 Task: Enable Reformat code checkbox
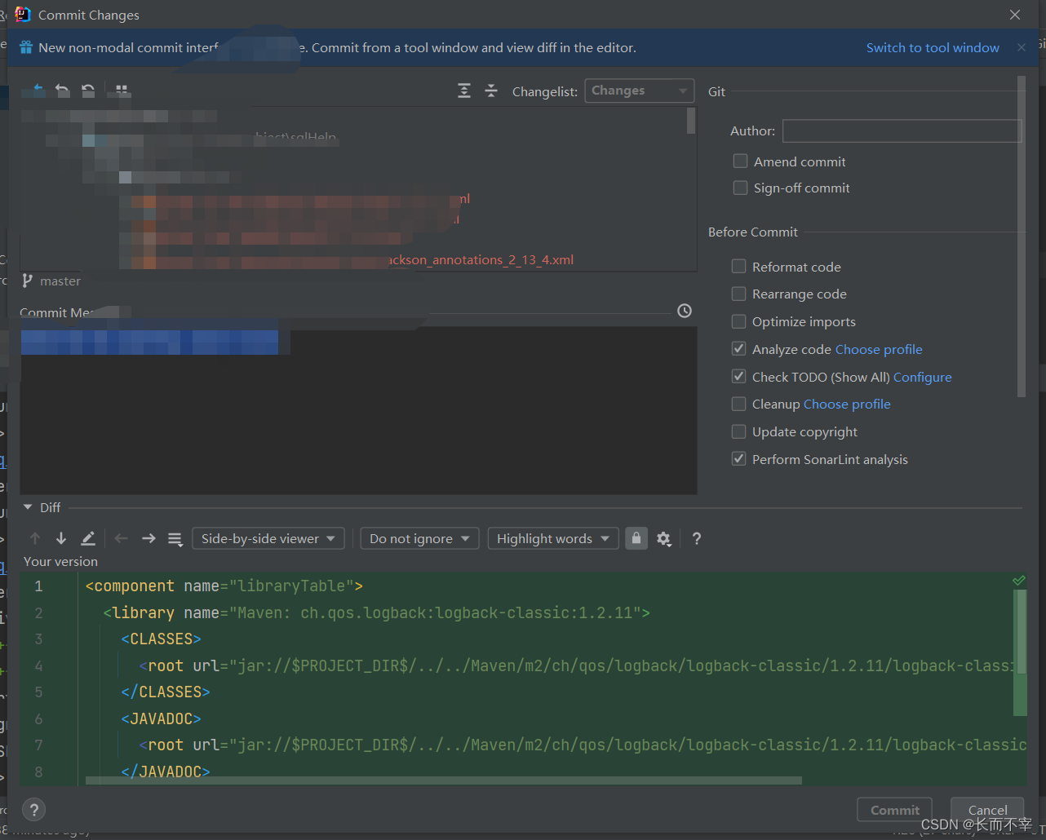pyautogui.click(x=739, y=267)
